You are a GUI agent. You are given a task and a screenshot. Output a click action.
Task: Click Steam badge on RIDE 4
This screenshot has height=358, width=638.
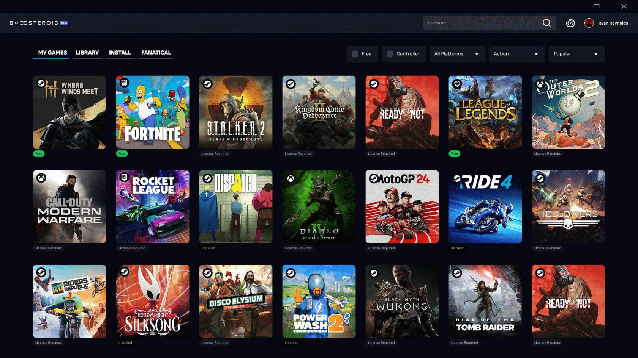(x=457, y=178)
